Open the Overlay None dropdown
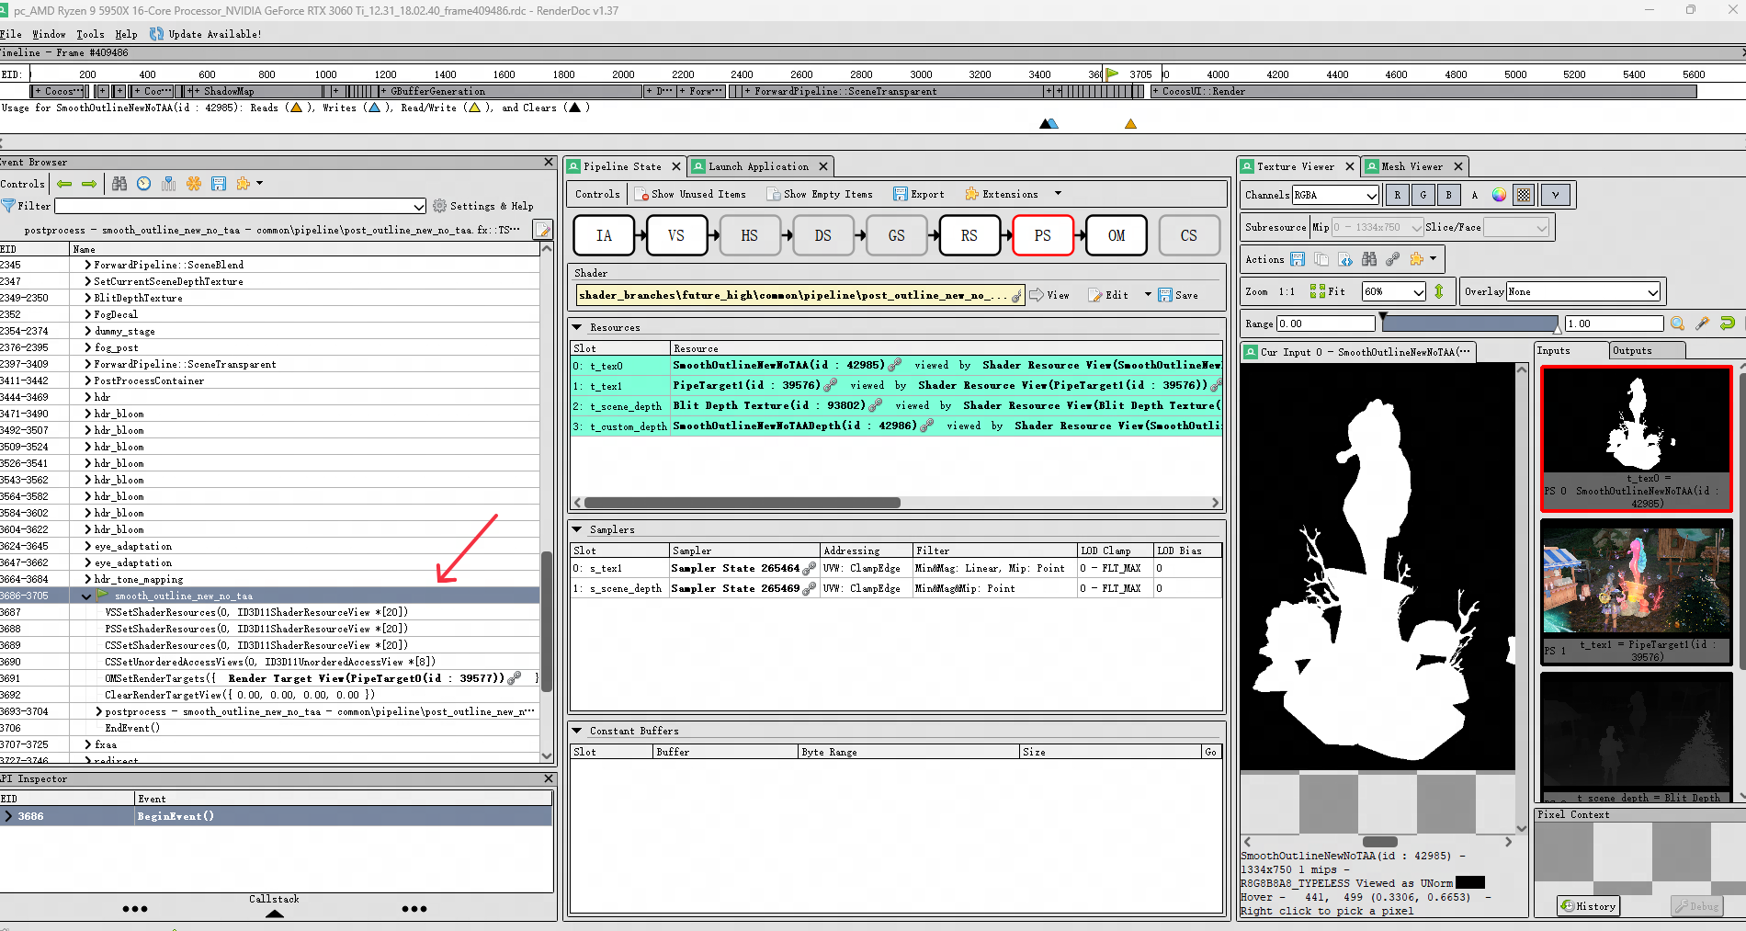This screenshot has height=931, width=1746. (1583, 291)
